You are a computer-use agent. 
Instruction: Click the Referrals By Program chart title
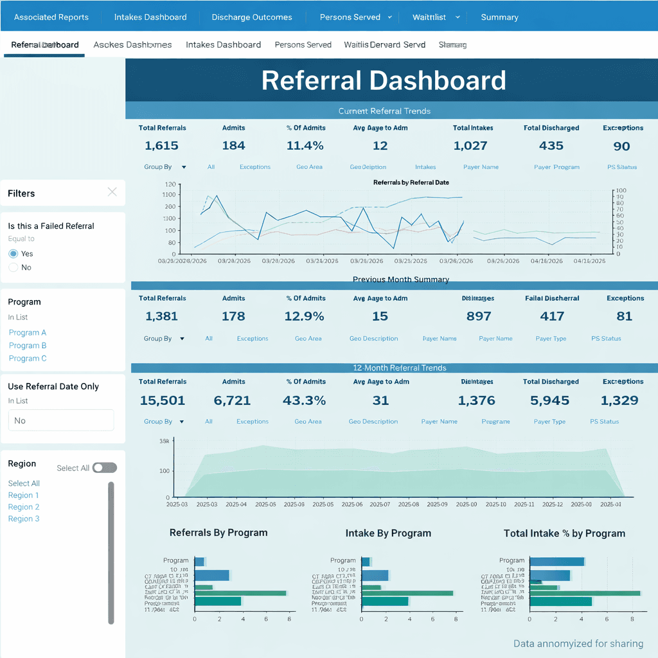[218, 533]
